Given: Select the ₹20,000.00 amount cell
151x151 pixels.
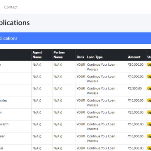Looking at the screenshot, I should 136,112.
